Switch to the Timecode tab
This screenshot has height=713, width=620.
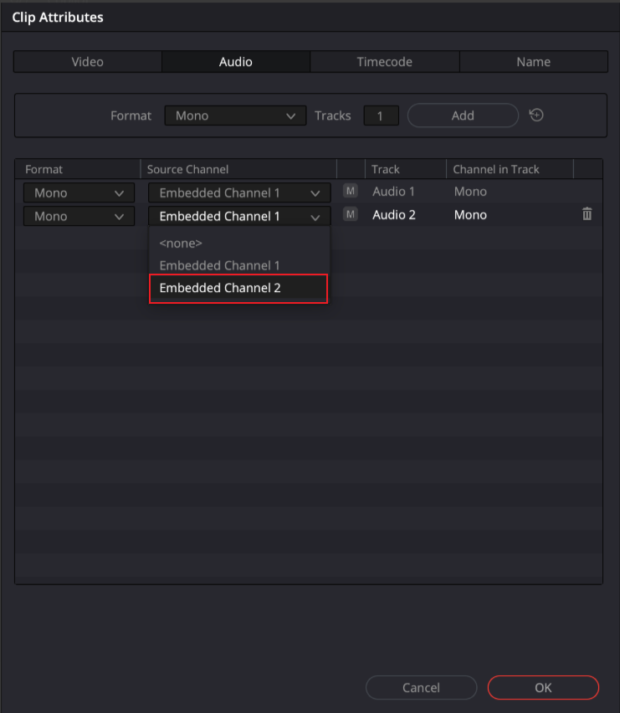click(x=384, y=62)
